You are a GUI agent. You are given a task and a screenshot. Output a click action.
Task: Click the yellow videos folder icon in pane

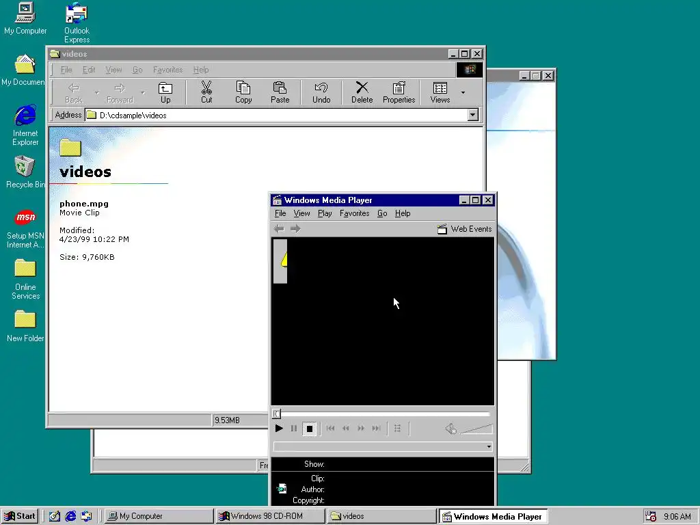(x=70, y=148)
